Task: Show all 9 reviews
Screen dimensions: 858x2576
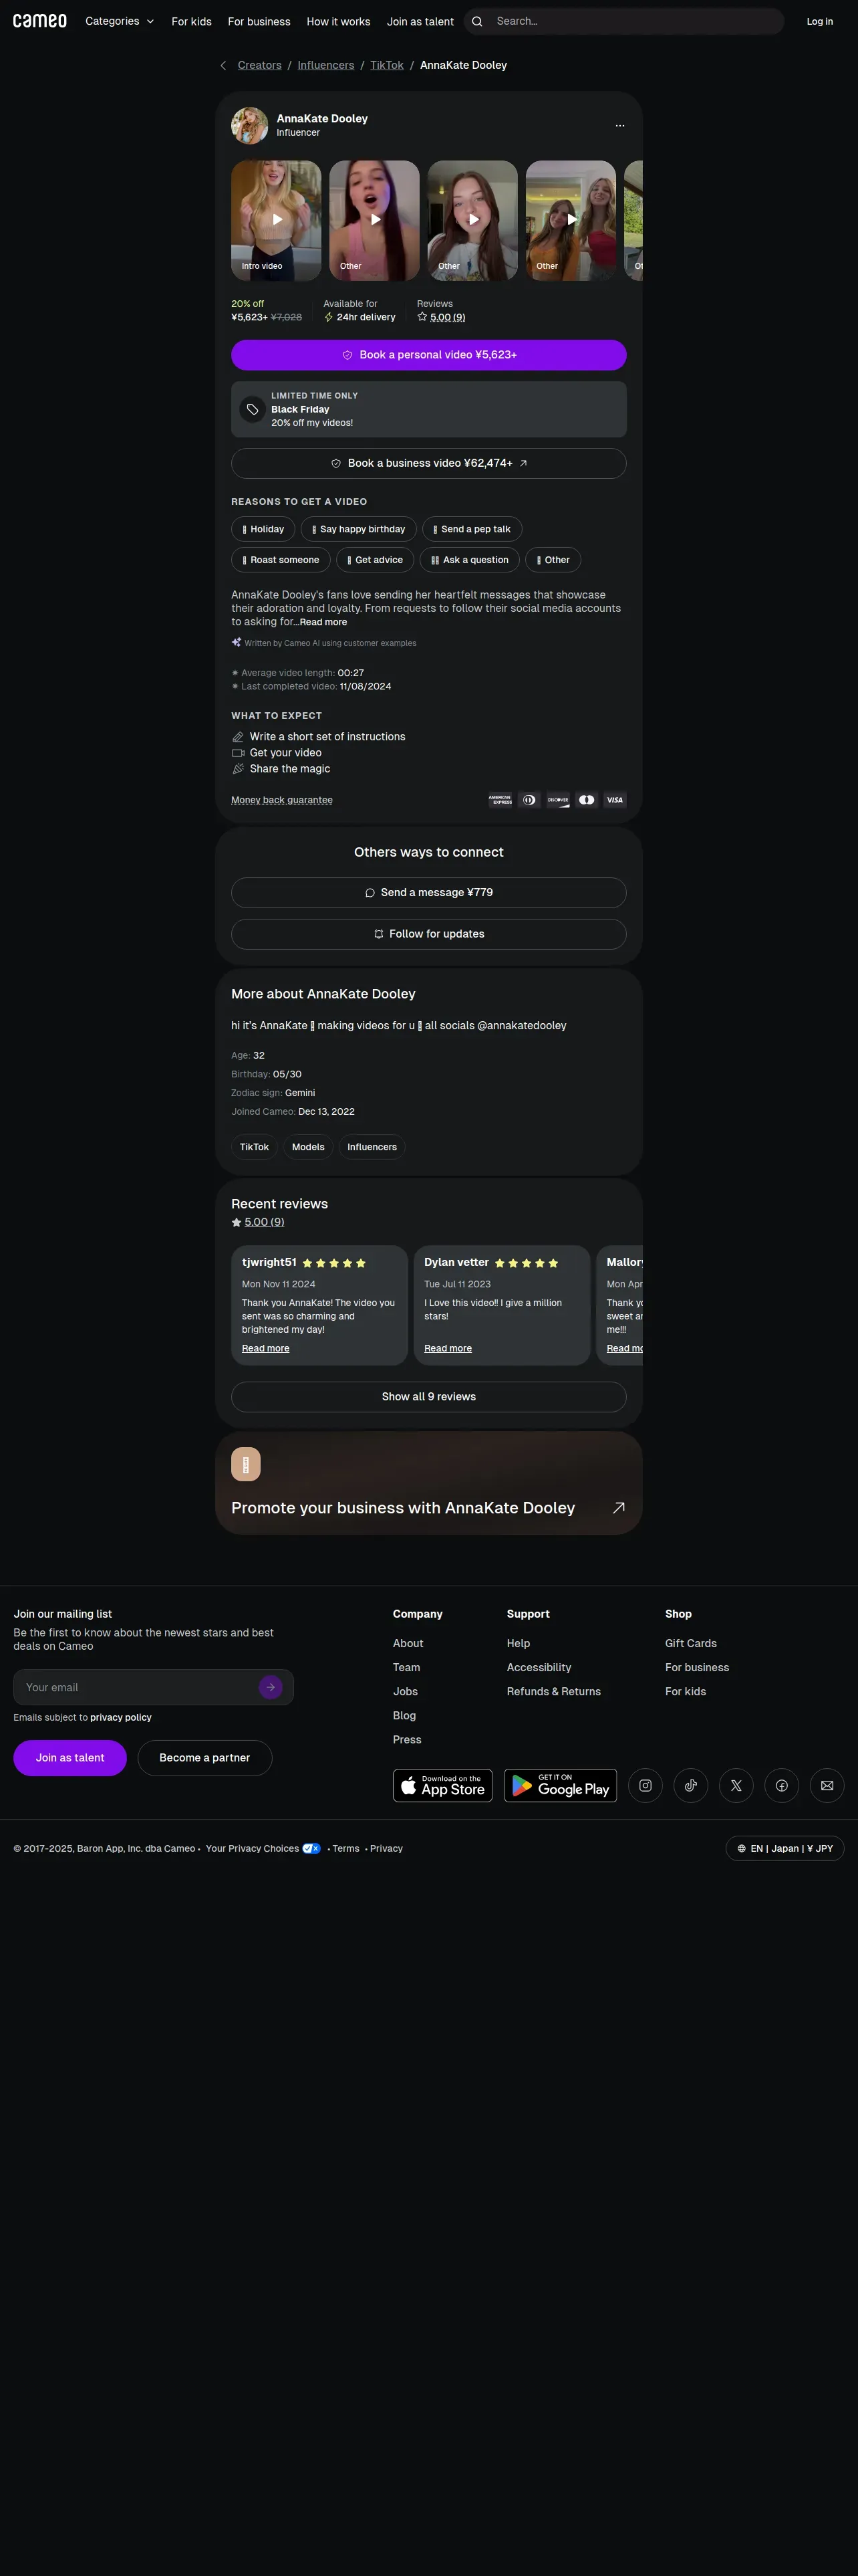Action: [428, 1397]
